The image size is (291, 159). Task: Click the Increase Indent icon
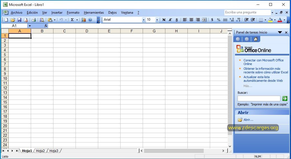(253, 20)
